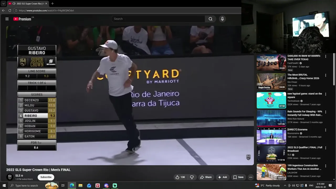Reload the page with the refresh icon
The width and height of the screenshot is (336, 189).
10,10
